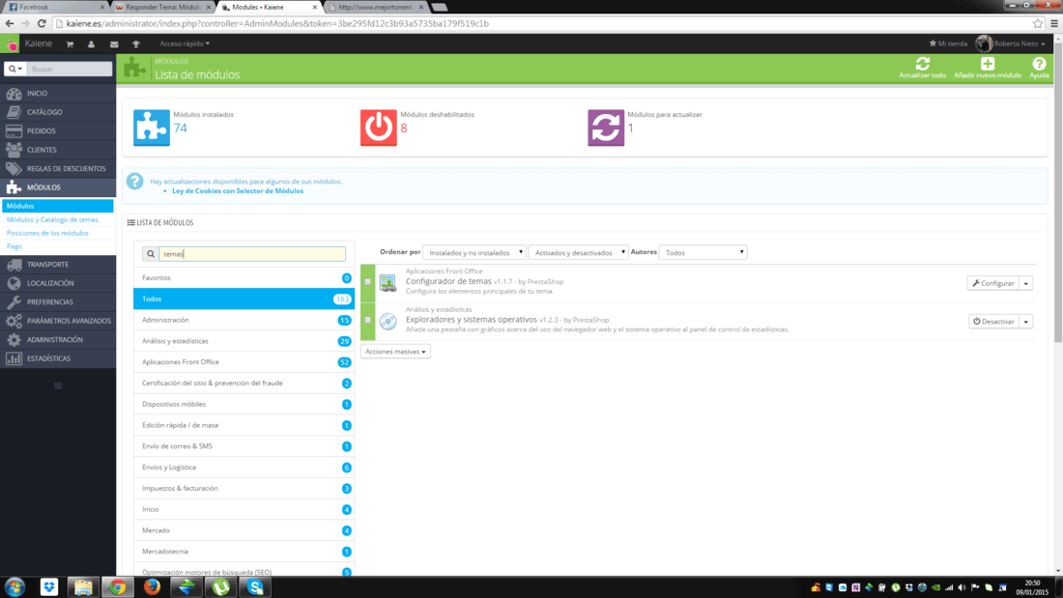This screenshot has width=1063, height=598.
Task: Click the blue puzzle Módulos instalados icon
Action: [x=151, y=128]
